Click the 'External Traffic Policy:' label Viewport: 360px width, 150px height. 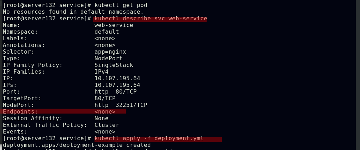coord(45,125)
